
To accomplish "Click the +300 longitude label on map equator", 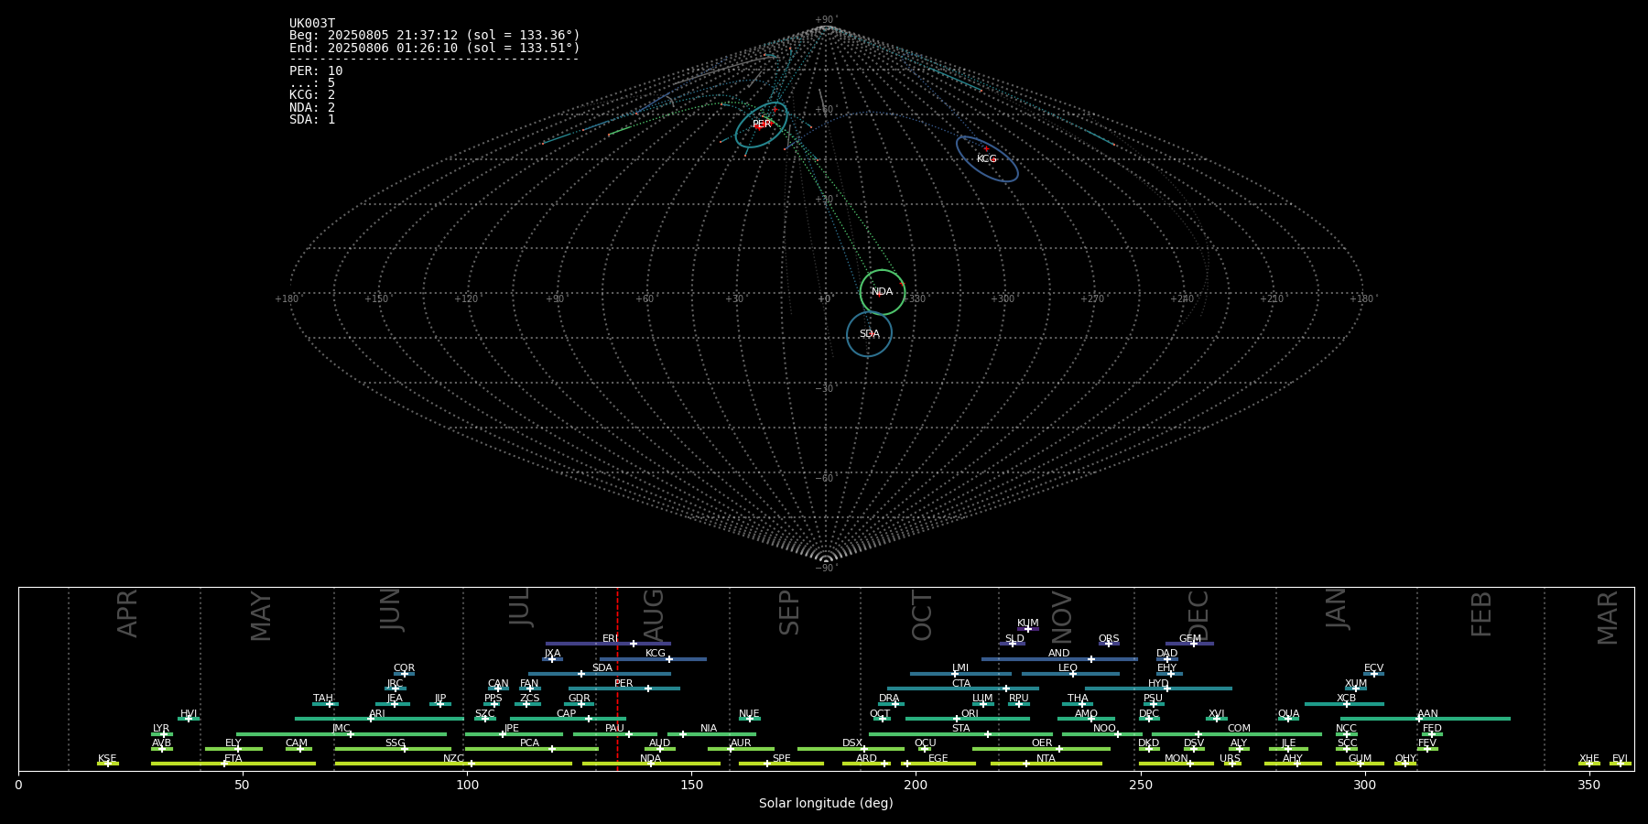I will pyautogui.click(x=1003, y=299).
